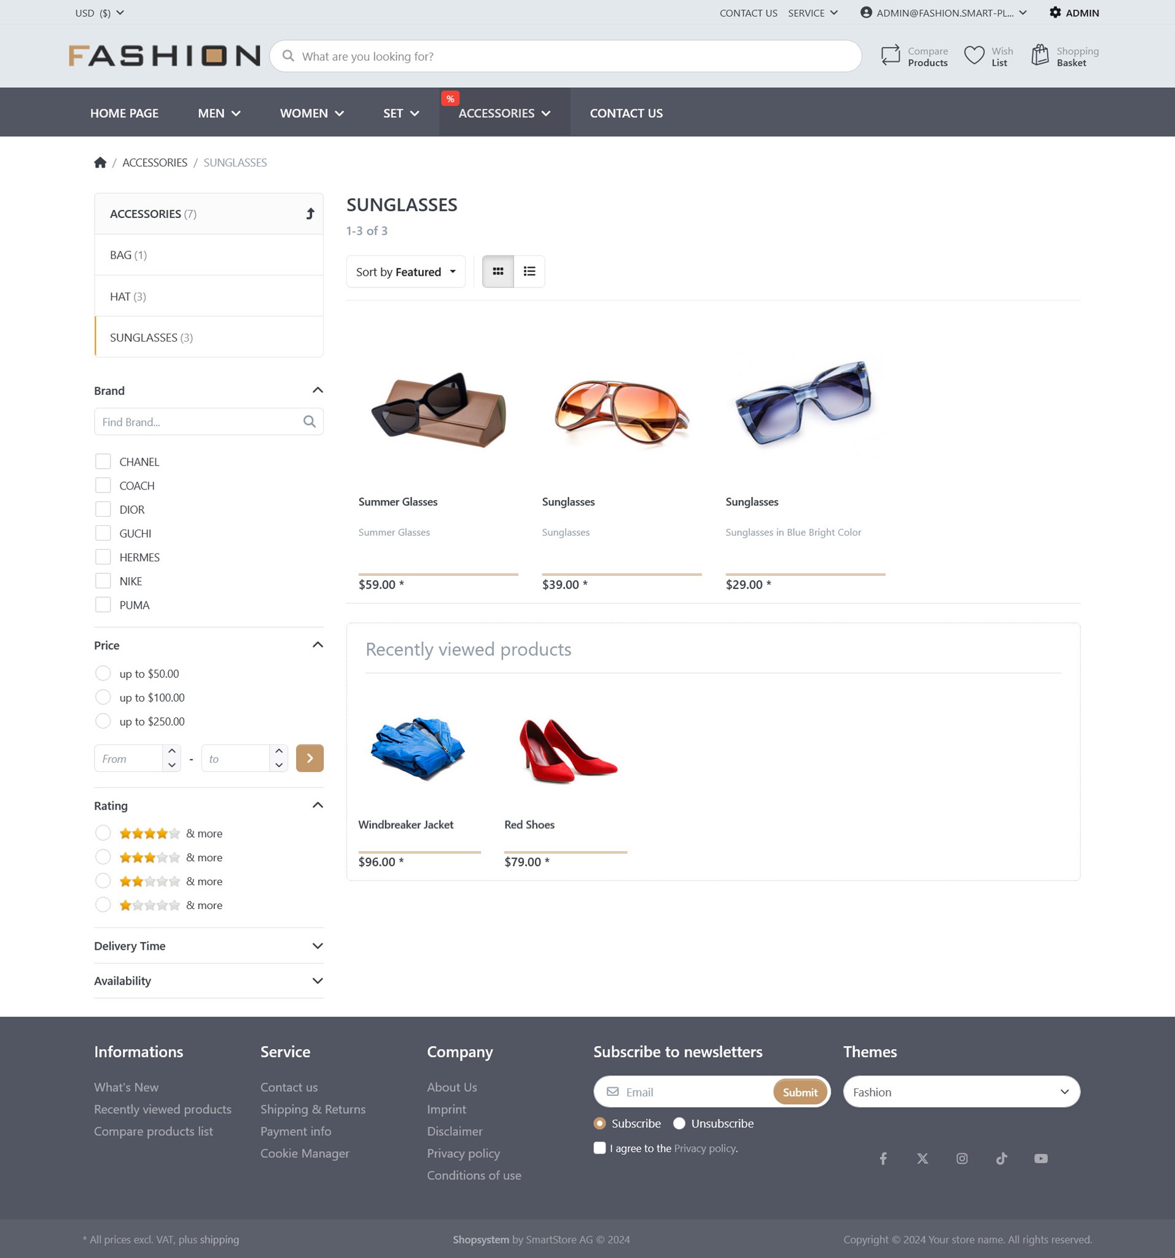
Task: Open the HAT (3) category
Action: 209,296
